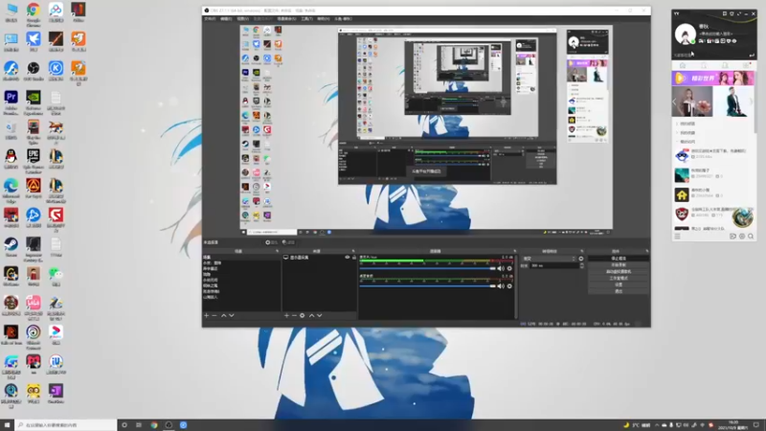Move the scene up in the scenes panel

[x=224, y=316]
